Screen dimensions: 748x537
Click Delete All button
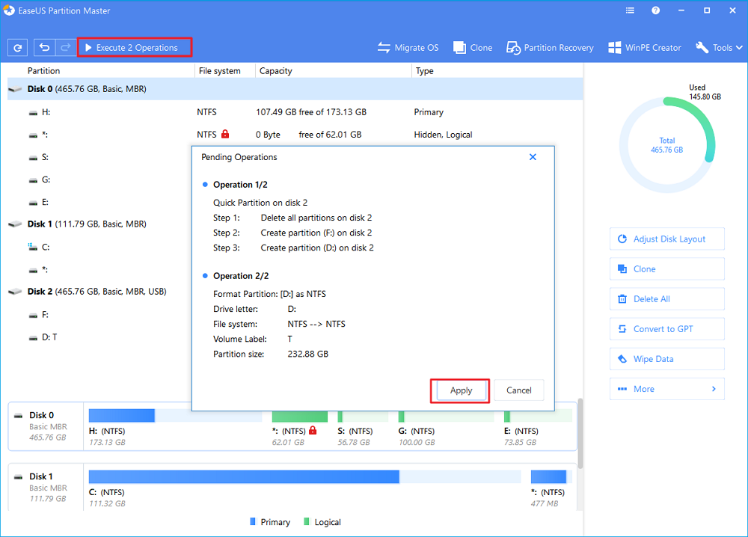pos(667,299)
